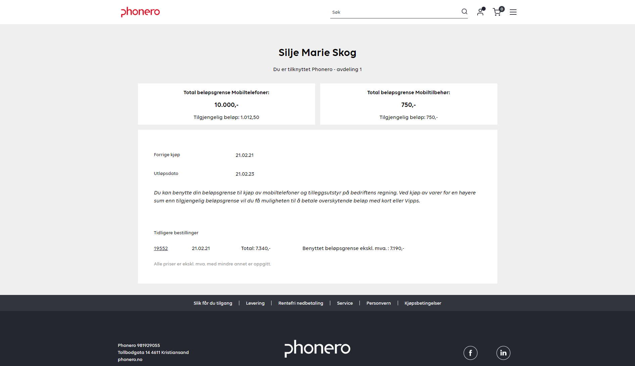Click the search magnifier icon
635x366 pixels.
(465, 12)
